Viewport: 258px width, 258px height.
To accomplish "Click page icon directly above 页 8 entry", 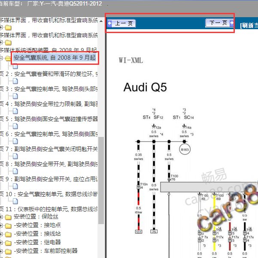I will [15, 156].
